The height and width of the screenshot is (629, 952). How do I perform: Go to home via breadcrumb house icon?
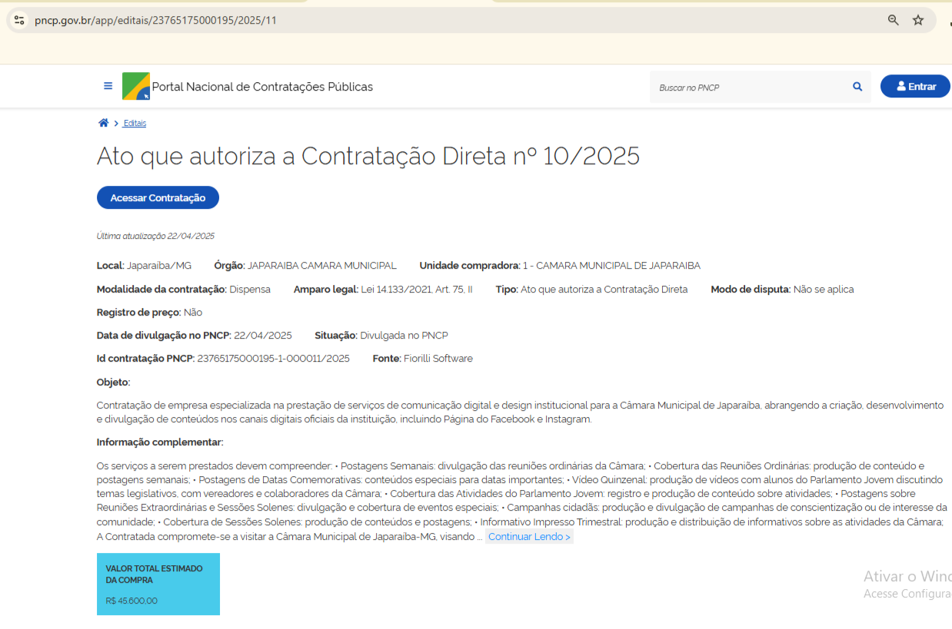103,123
